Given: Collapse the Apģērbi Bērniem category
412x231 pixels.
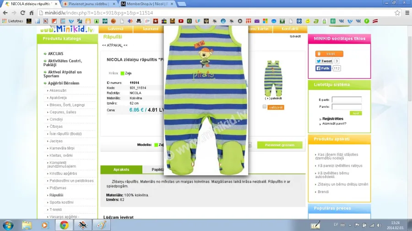Looking at the screenshot, I should [63, 83].
